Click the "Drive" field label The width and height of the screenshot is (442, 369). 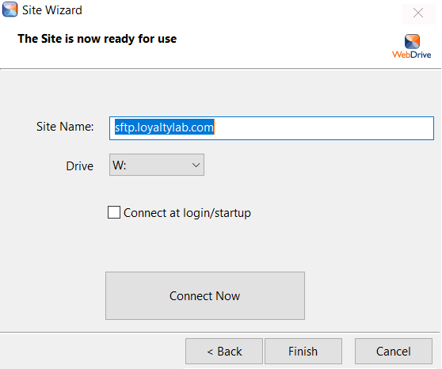point(79,166)
